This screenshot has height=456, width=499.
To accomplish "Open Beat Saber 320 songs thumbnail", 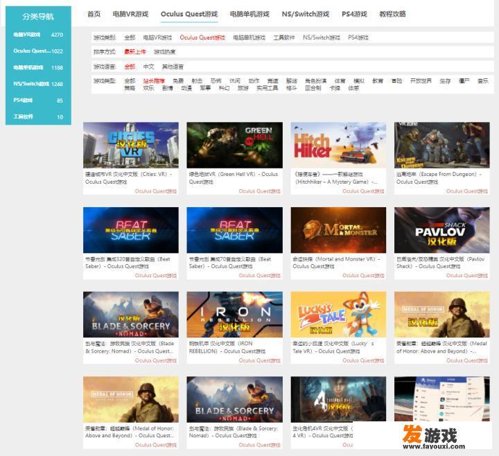I will point(131,230).
